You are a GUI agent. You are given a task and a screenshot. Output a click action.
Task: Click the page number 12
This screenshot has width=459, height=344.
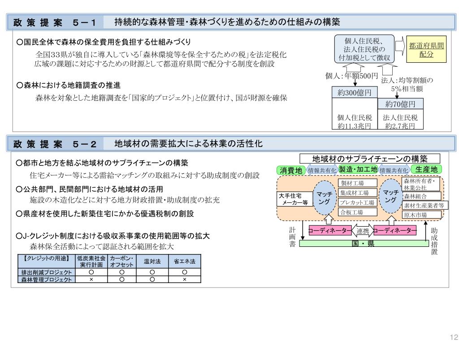(x=454, y=337)
